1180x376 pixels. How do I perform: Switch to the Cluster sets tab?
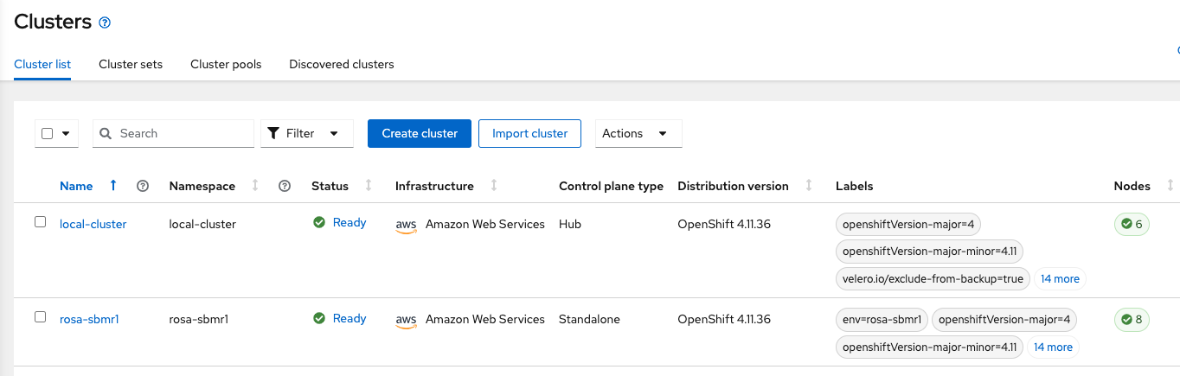pos(131,64)
